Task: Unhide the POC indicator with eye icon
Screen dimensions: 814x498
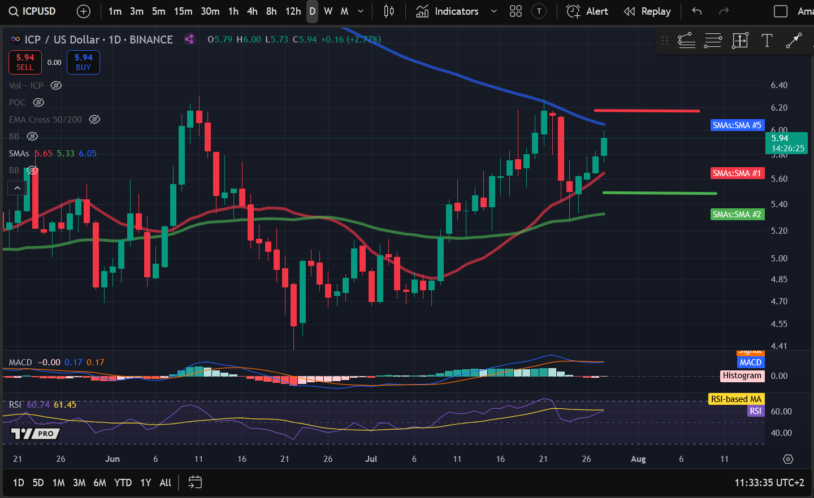Action: (38, 103)
